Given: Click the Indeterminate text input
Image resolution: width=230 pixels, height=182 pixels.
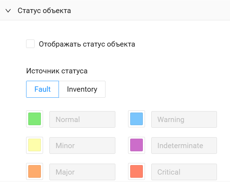Looking at the screenshot, I should (x=184, y=145).
